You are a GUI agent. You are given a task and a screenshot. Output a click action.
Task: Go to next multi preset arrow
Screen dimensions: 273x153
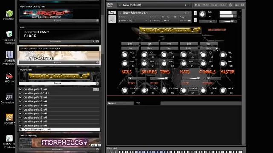(x=189, y=5)
